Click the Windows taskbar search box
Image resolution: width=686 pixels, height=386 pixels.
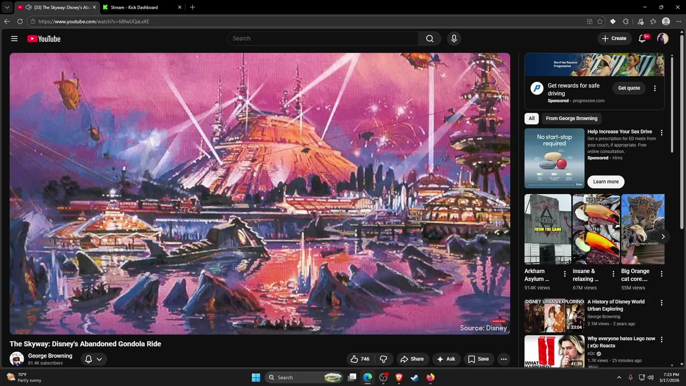tap(304, 377)
